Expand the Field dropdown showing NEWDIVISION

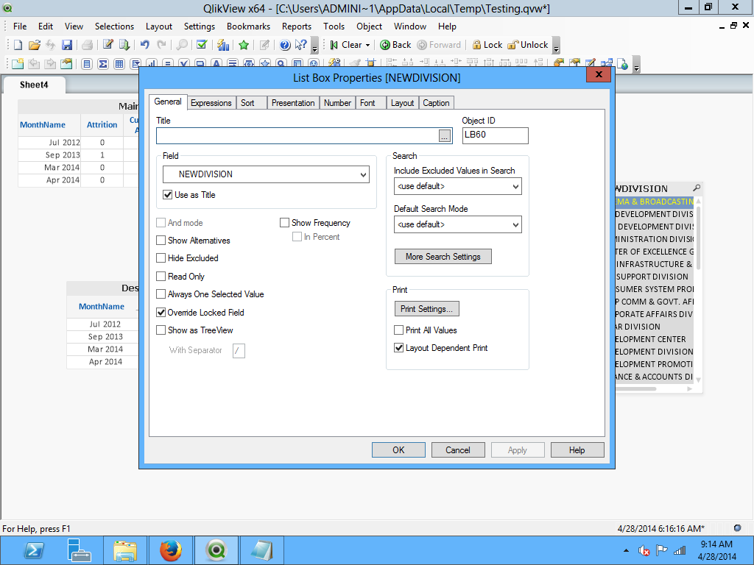click(363, 175)
